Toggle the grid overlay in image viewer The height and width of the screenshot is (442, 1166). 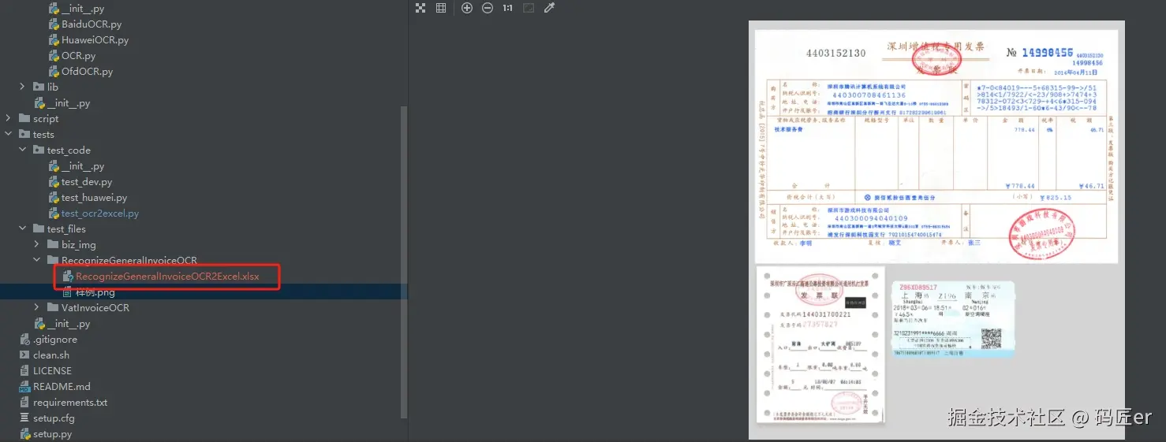coord(441,8)
